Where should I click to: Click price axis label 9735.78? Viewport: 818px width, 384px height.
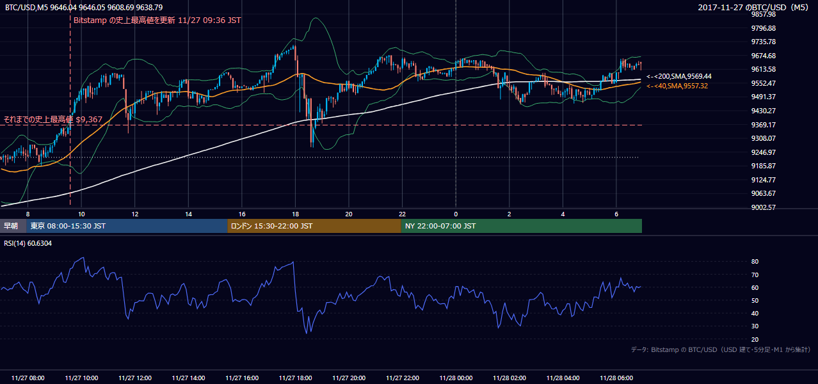764,42
